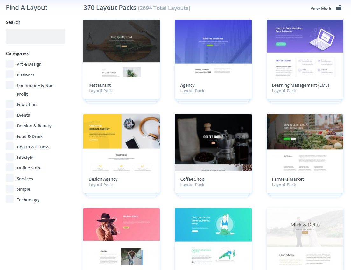Image resolution: width=351 pixels, height=270 pixels.
Task: Click the 370 Layout Packs heading
Action: 110,8
